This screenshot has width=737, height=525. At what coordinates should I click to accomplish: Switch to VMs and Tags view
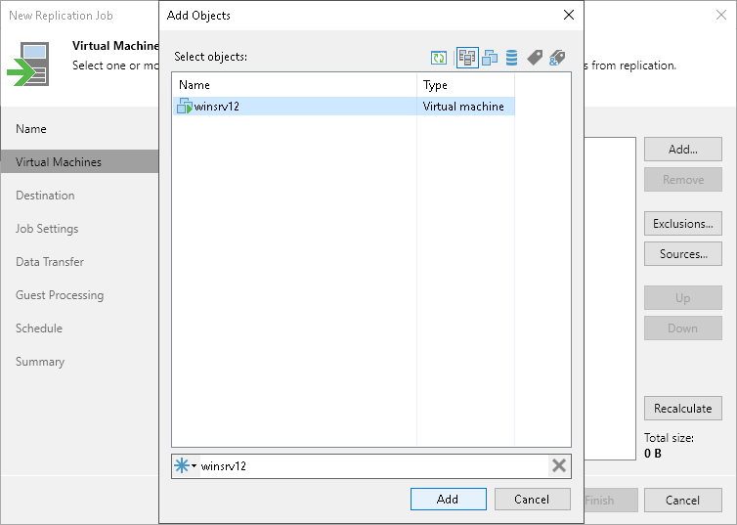[x=535, y=58]
